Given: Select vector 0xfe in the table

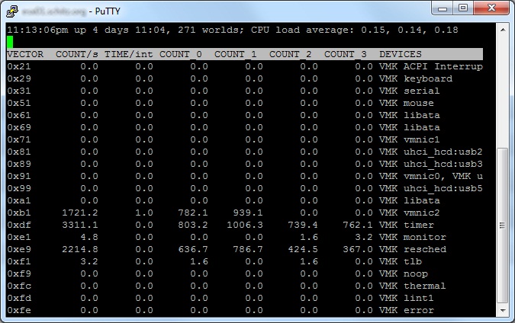Looking at the screenshot, I should click(x=19, y=310).
